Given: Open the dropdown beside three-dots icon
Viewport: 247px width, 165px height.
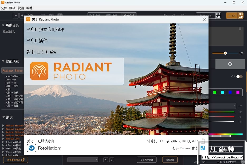Looking at the screenshot, I should coord(222,106).
